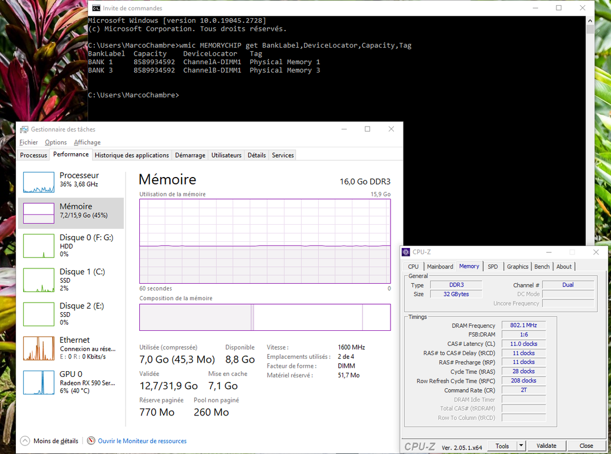The height and width of the screenshot is (454, 611).
Task: Minimize the Gestionnaire des tâches window
Action: 344,129
